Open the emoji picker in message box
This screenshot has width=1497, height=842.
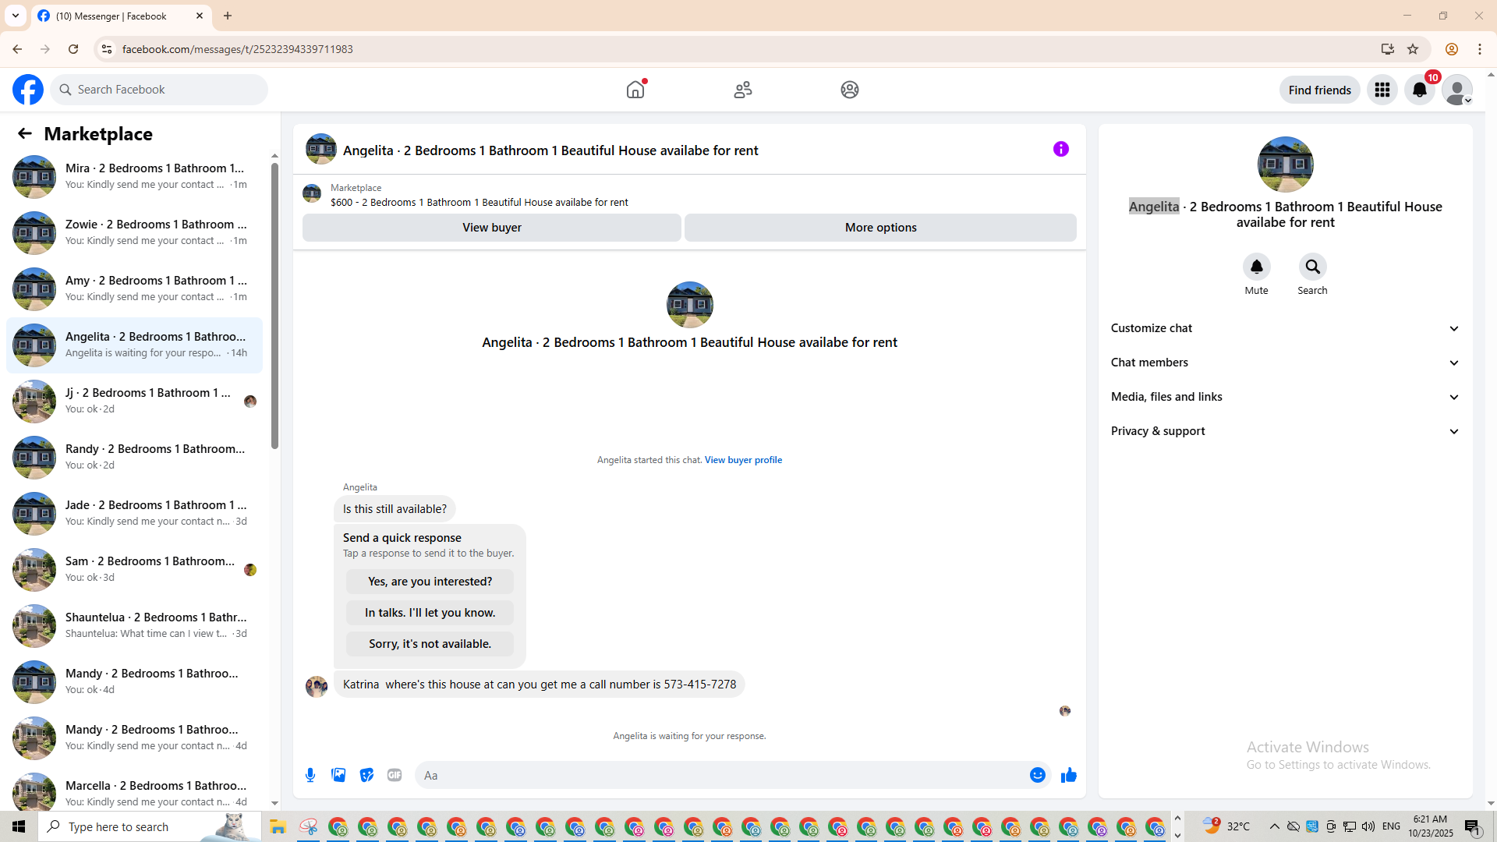point(1037,775)
